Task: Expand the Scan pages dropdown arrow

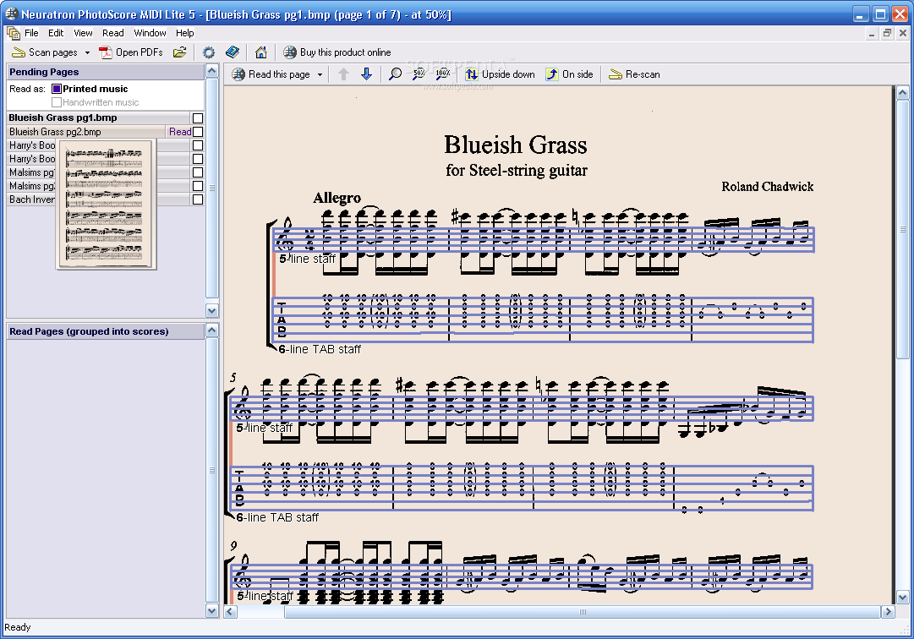Action: [87, 52]
